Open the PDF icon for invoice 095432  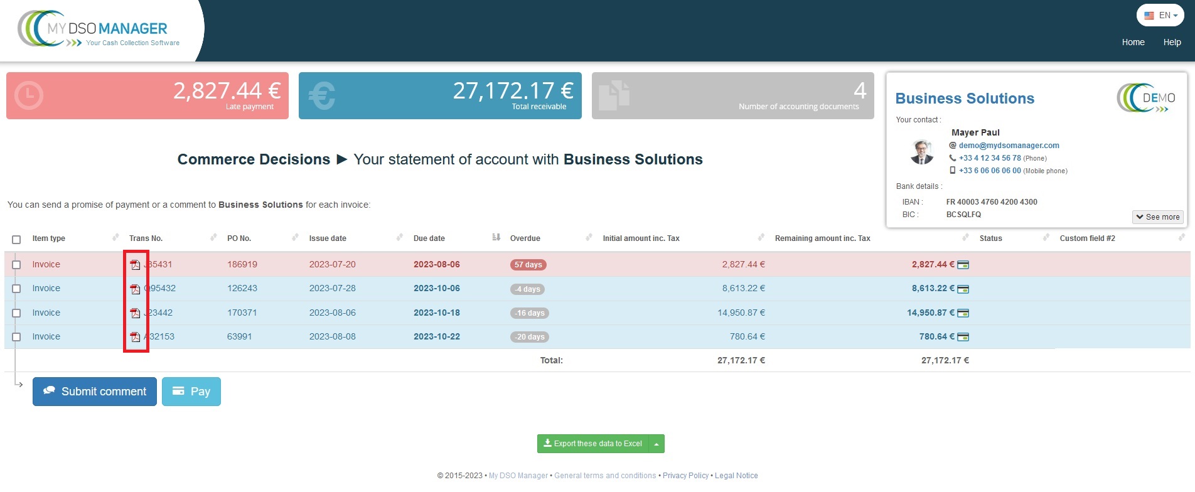(135, 289)
